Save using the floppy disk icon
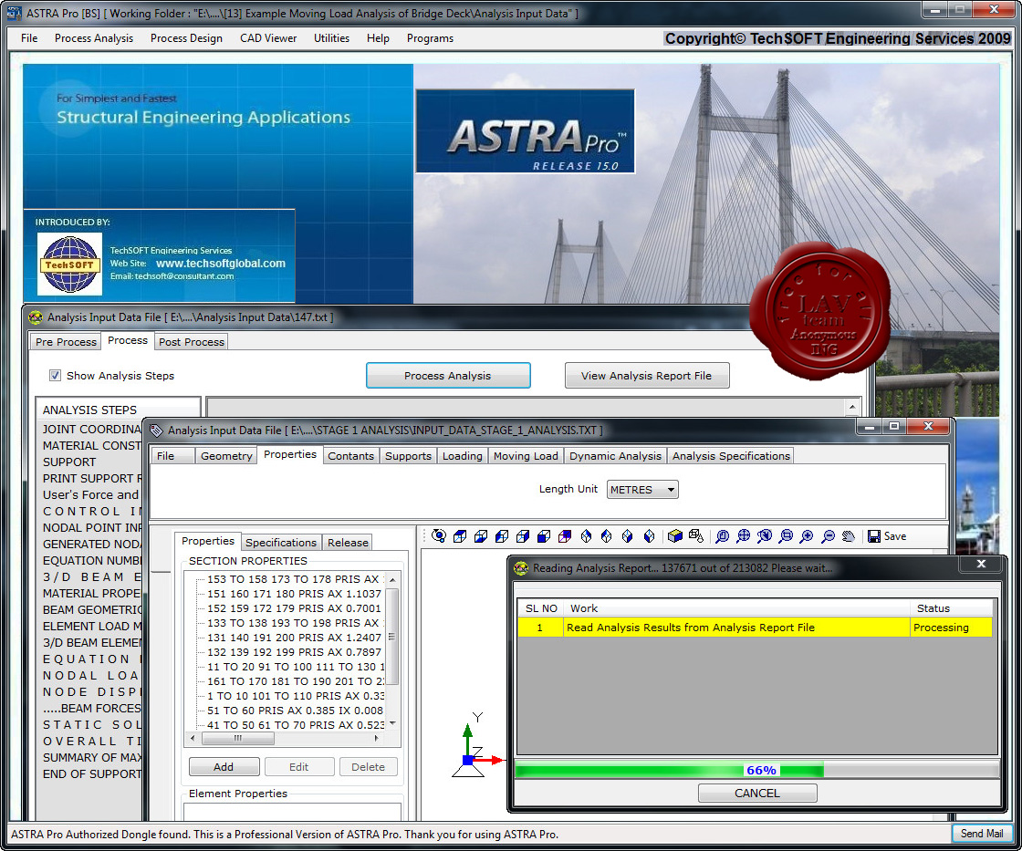 pos(874,535)
